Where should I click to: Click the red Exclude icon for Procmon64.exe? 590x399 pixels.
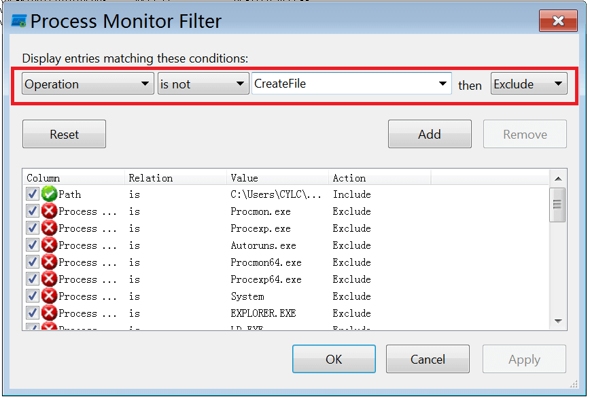tap(49, 262)
